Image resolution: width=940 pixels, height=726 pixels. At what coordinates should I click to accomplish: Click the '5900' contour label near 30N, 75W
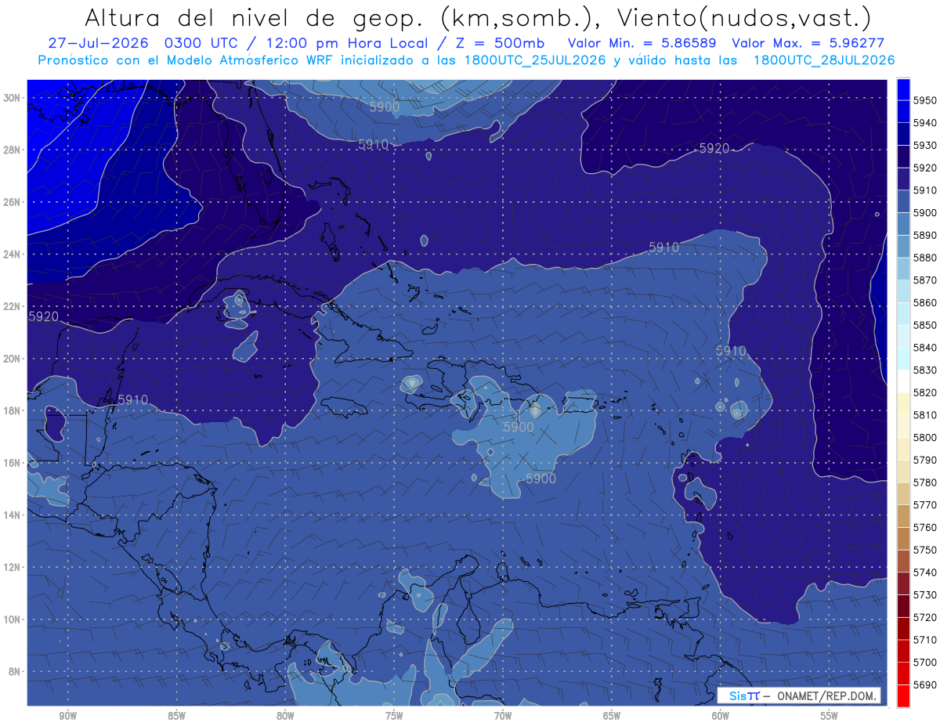coord(385,107)
